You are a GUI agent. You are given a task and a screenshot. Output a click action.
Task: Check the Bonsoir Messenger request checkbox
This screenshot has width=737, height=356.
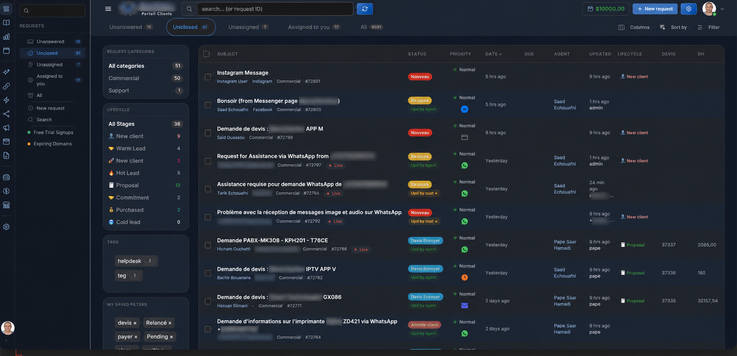pos(208,105)
